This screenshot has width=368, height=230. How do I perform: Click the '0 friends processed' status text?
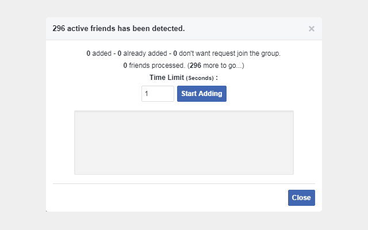coord(154,66)
